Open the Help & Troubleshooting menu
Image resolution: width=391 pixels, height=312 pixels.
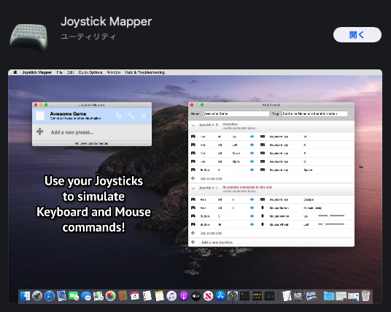pos(145,72)
